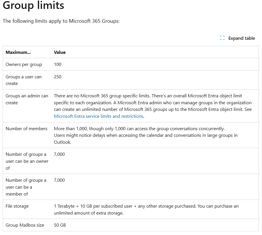The height and width of the screenshot is (235, 262).
Task: Click the 'Maximum...' column header
Action: (18, 52)
